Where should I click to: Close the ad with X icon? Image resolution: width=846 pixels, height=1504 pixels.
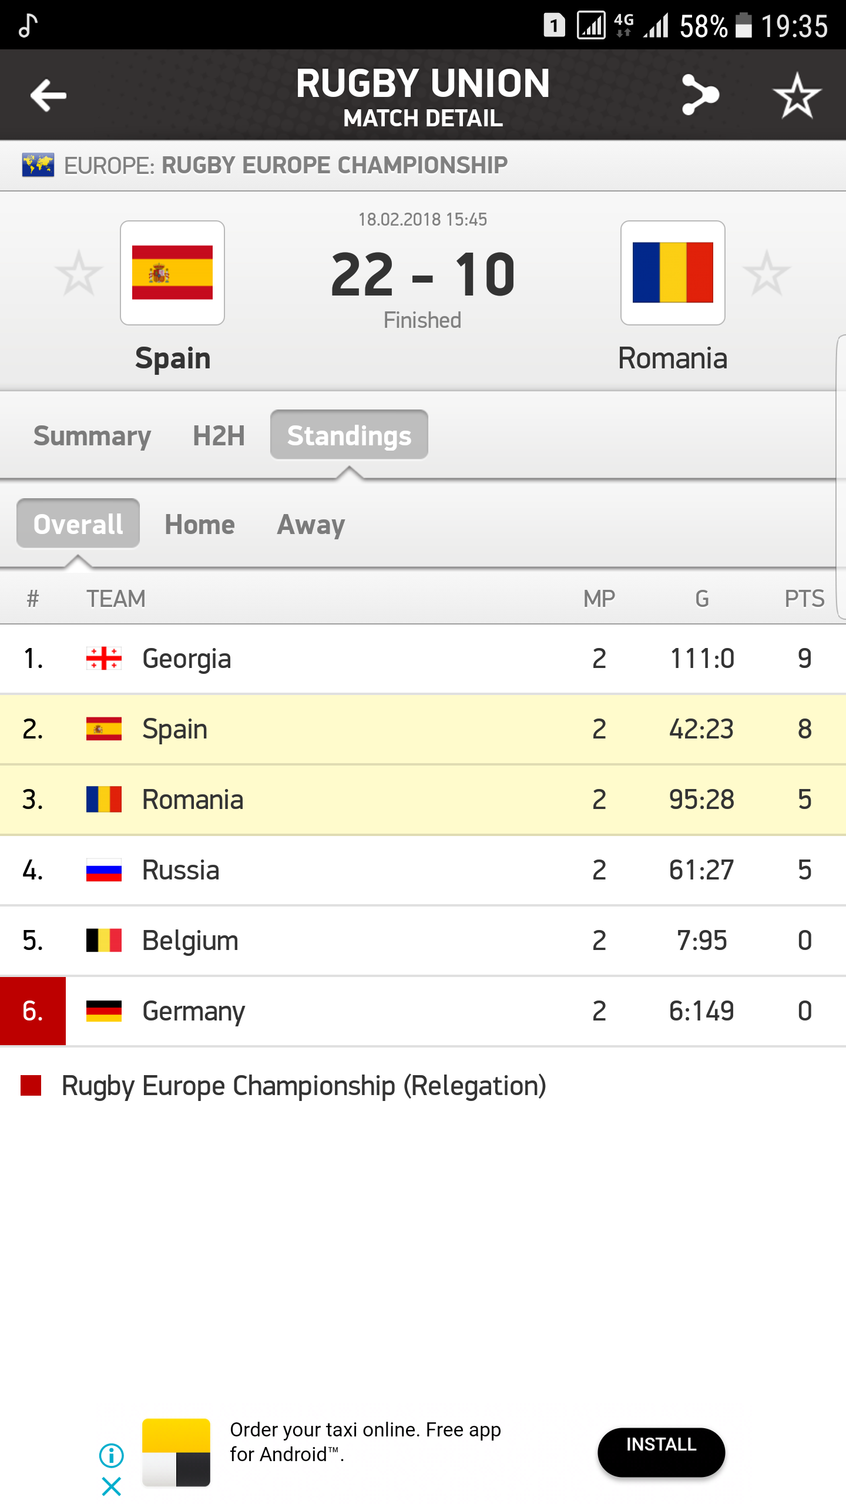coord(111,1486)
